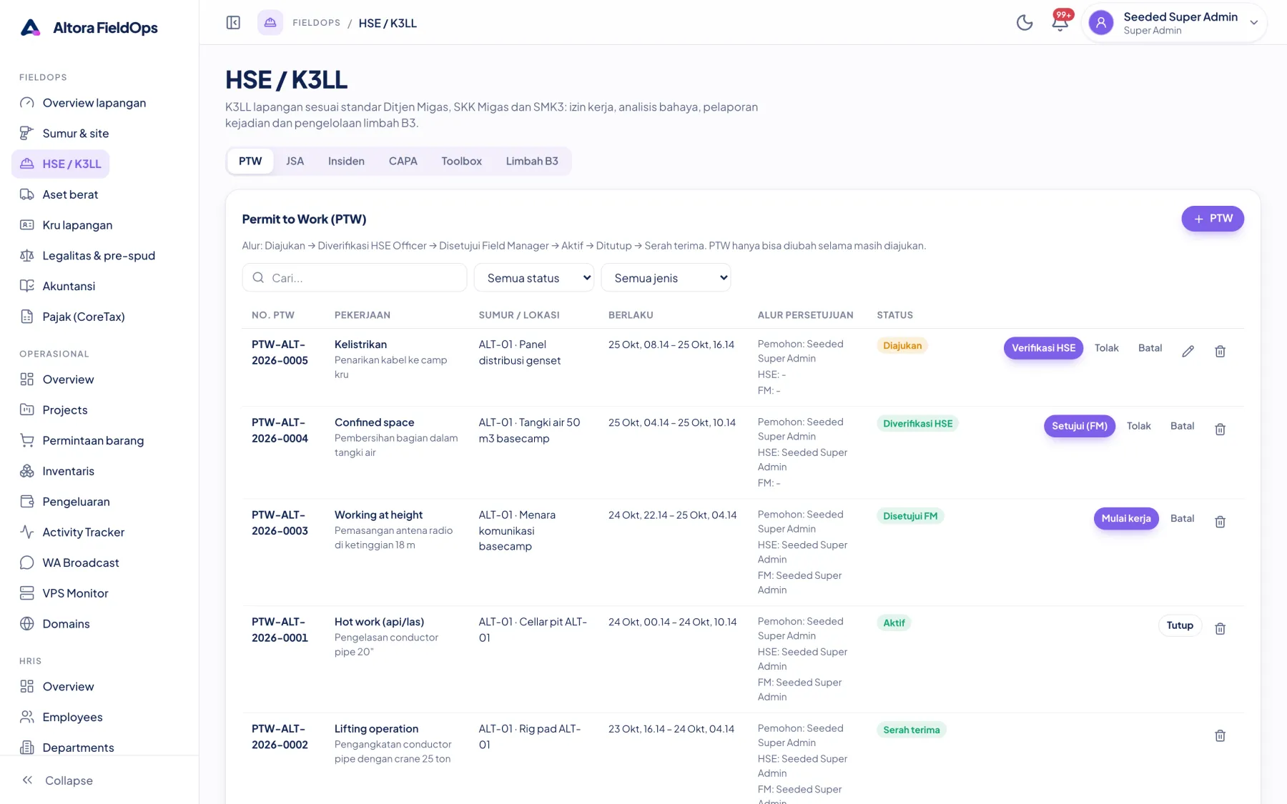Expand Semua status filter dropdown

(534, 278)
